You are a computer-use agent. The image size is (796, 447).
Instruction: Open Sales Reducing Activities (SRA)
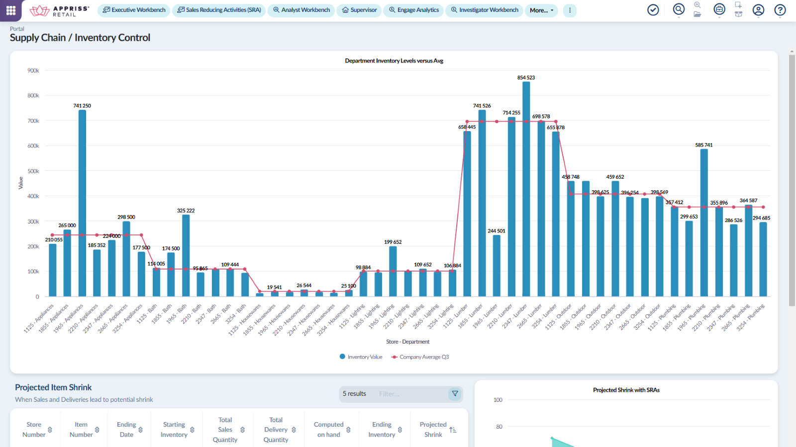(x=219, y=10)
